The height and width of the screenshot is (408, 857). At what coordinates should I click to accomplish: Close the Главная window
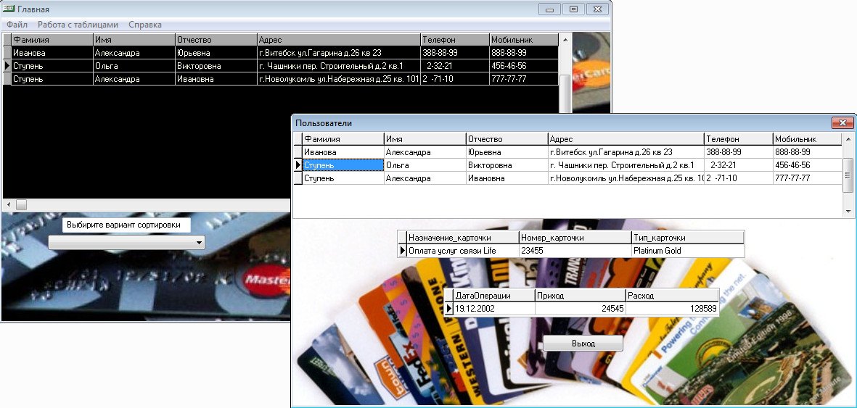597,9
